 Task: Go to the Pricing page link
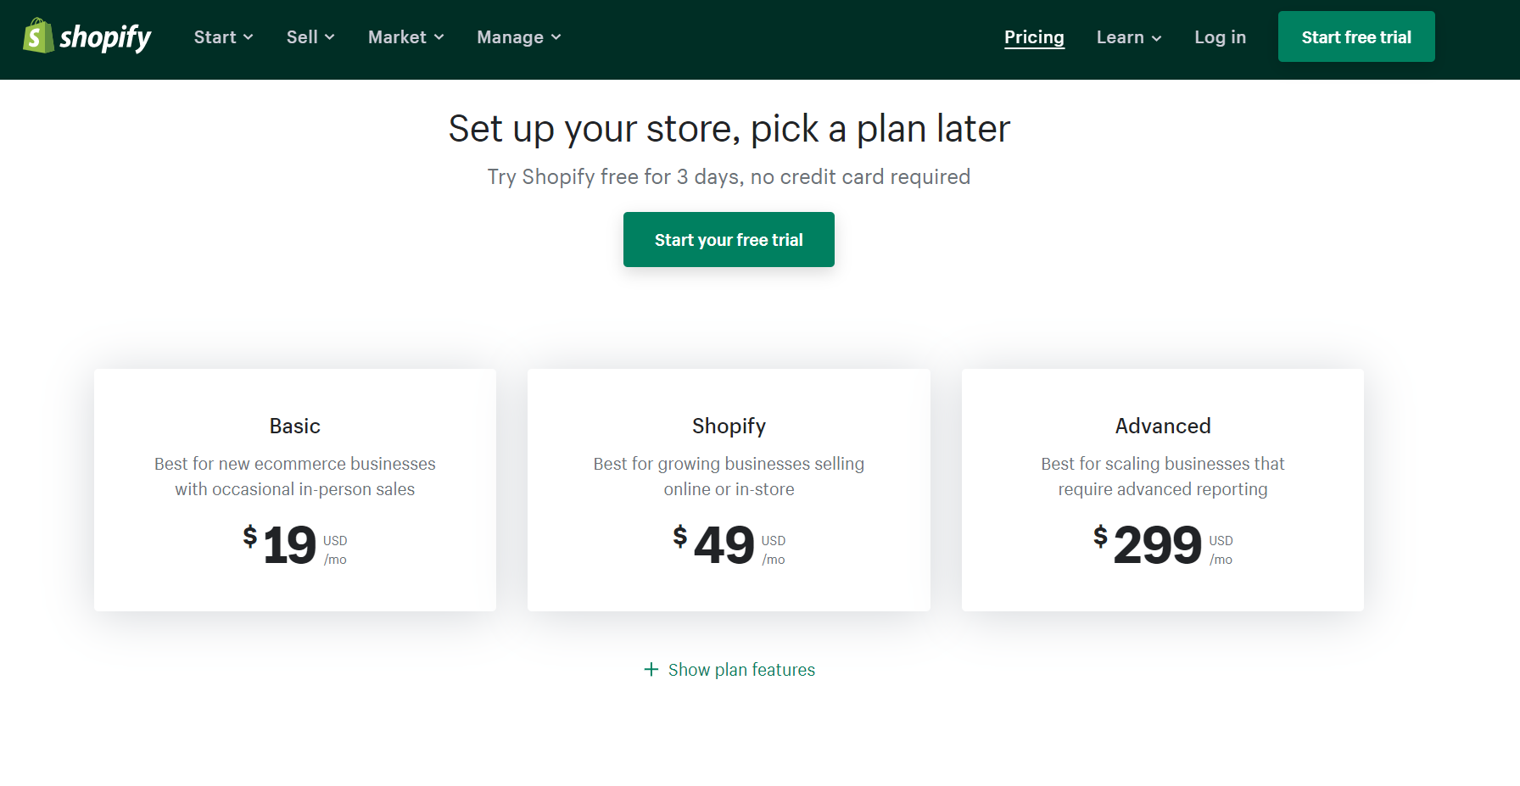1034,37
